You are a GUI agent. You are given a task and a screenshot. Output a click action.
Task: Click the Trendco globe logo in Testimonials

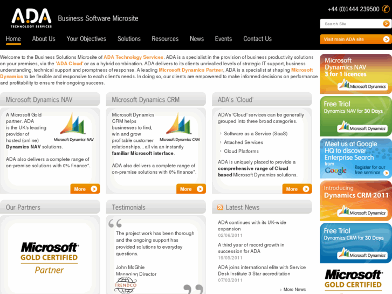pyautogui.click(x=126, y=285)
